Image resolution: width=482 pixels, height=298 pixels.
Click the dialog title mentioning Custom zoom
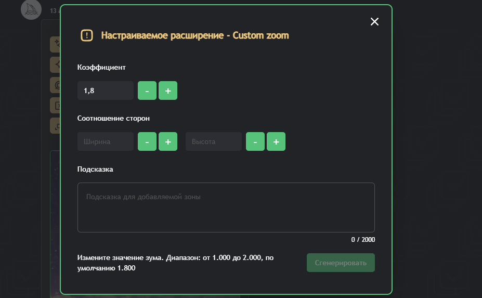coord(194,35)
